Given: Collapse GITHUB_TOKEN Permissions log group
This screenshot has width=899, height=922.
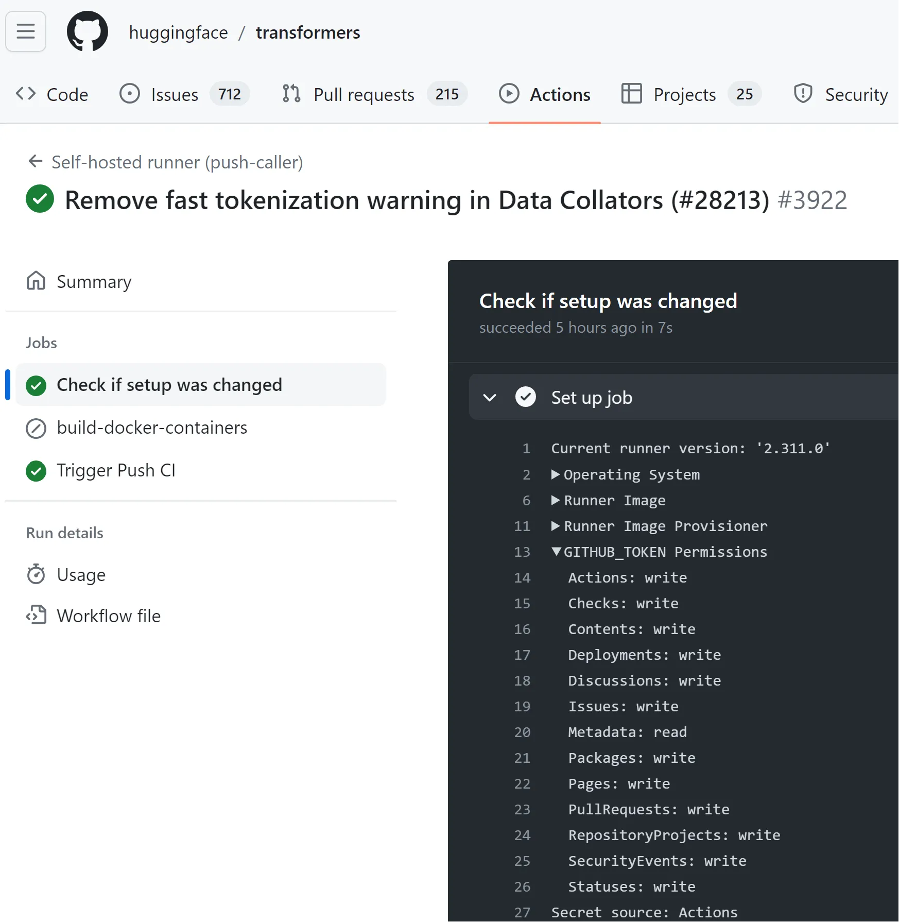Looking at the screenshot, I should click(556, 552).
